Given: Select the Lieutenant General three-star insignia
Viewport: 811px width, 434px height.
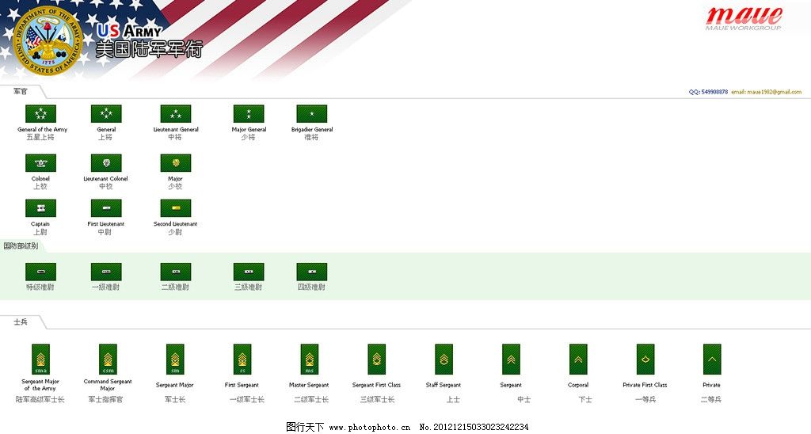Looking at the screenshot, I should [175, 114].
